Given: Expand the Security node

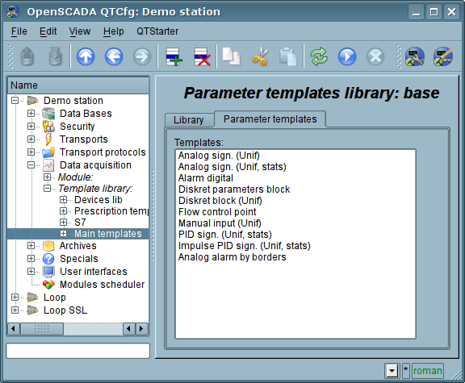Looking at the screenshot, I should (x=31, y=126).
